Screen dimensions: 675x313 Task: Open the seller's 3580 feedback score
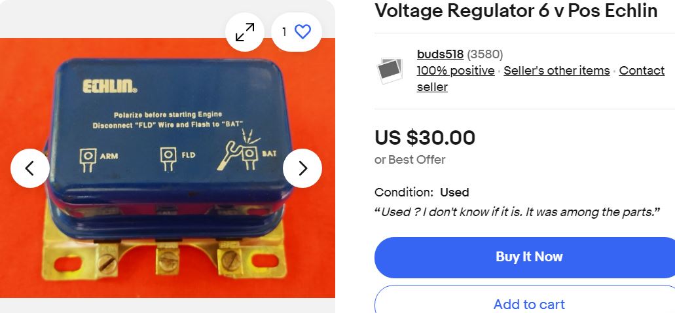[x=484, y=54]
